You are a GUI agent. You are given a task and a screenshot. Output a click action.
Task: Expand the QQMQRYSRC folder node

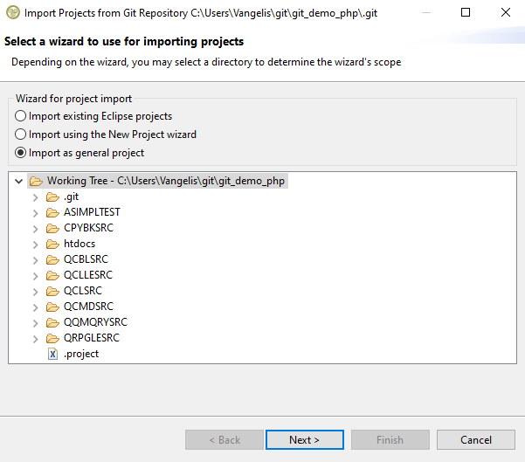point(36,322)
